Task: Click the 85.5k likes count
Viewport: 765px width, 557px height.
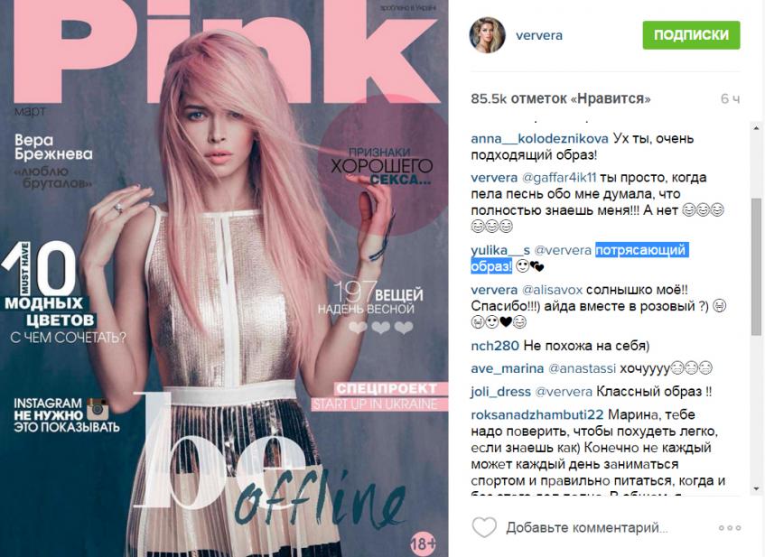Action: (x=561, y=99)
